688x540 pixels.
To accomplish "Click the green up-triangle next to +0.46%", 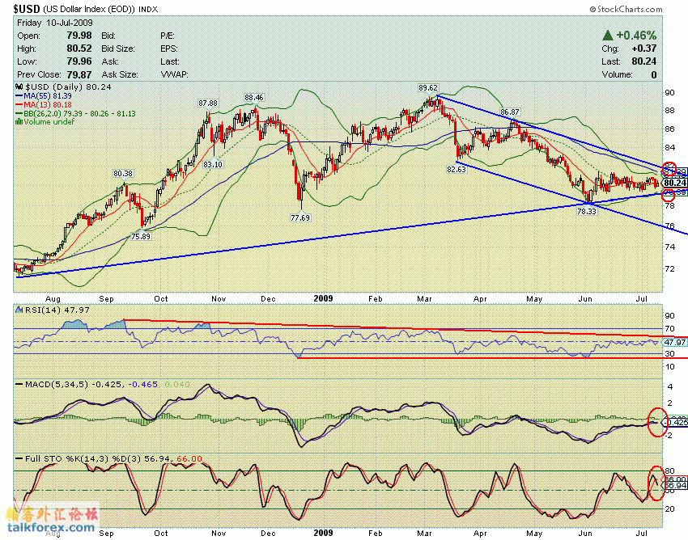I will pyautogui.click(x=608, y=35).
